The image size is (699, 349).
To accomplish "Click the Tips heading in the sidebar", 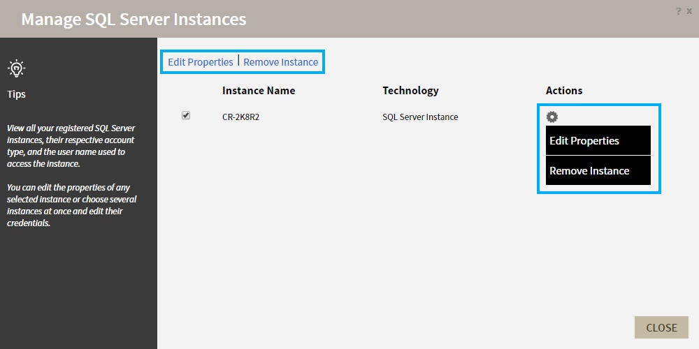I will [16, 94].
